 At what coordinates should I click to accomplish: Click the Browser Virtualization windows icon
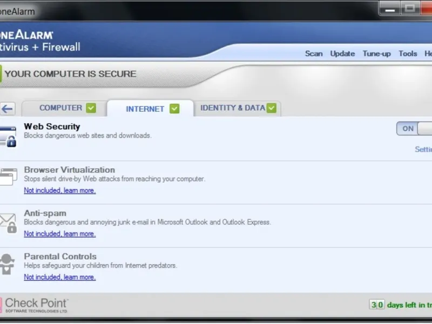point(8,177)
